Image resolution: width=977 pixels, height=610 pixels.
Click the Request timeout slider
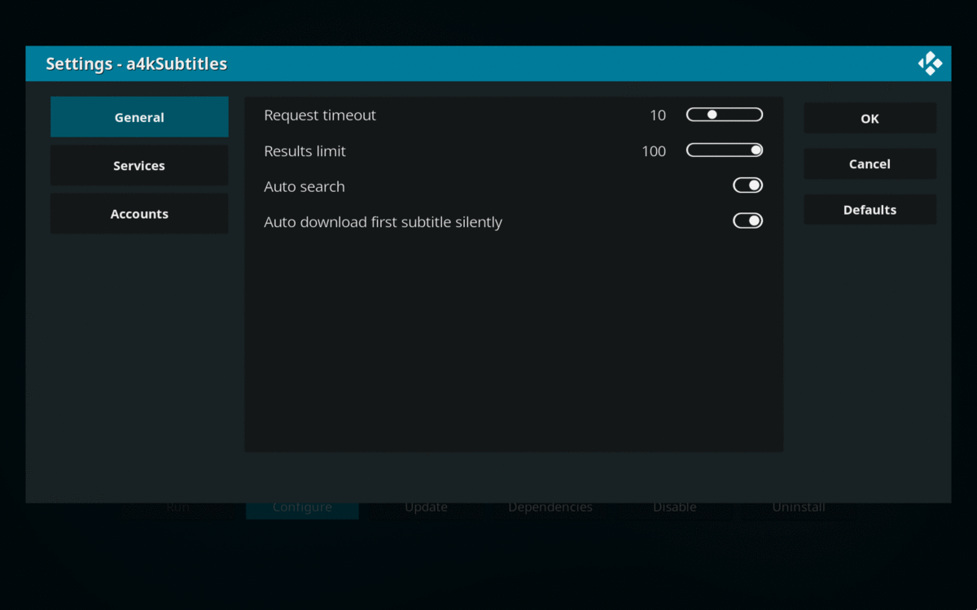(725, 115)
